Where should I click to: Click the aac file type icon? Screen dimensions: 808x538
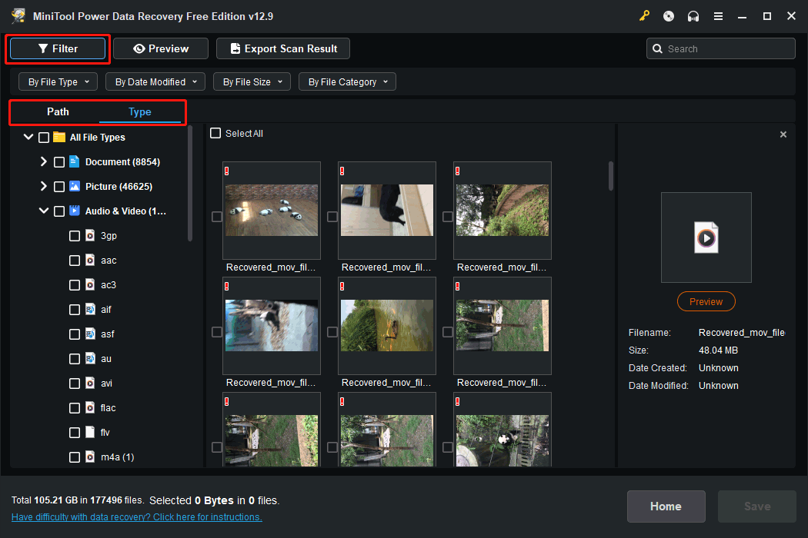90,260
